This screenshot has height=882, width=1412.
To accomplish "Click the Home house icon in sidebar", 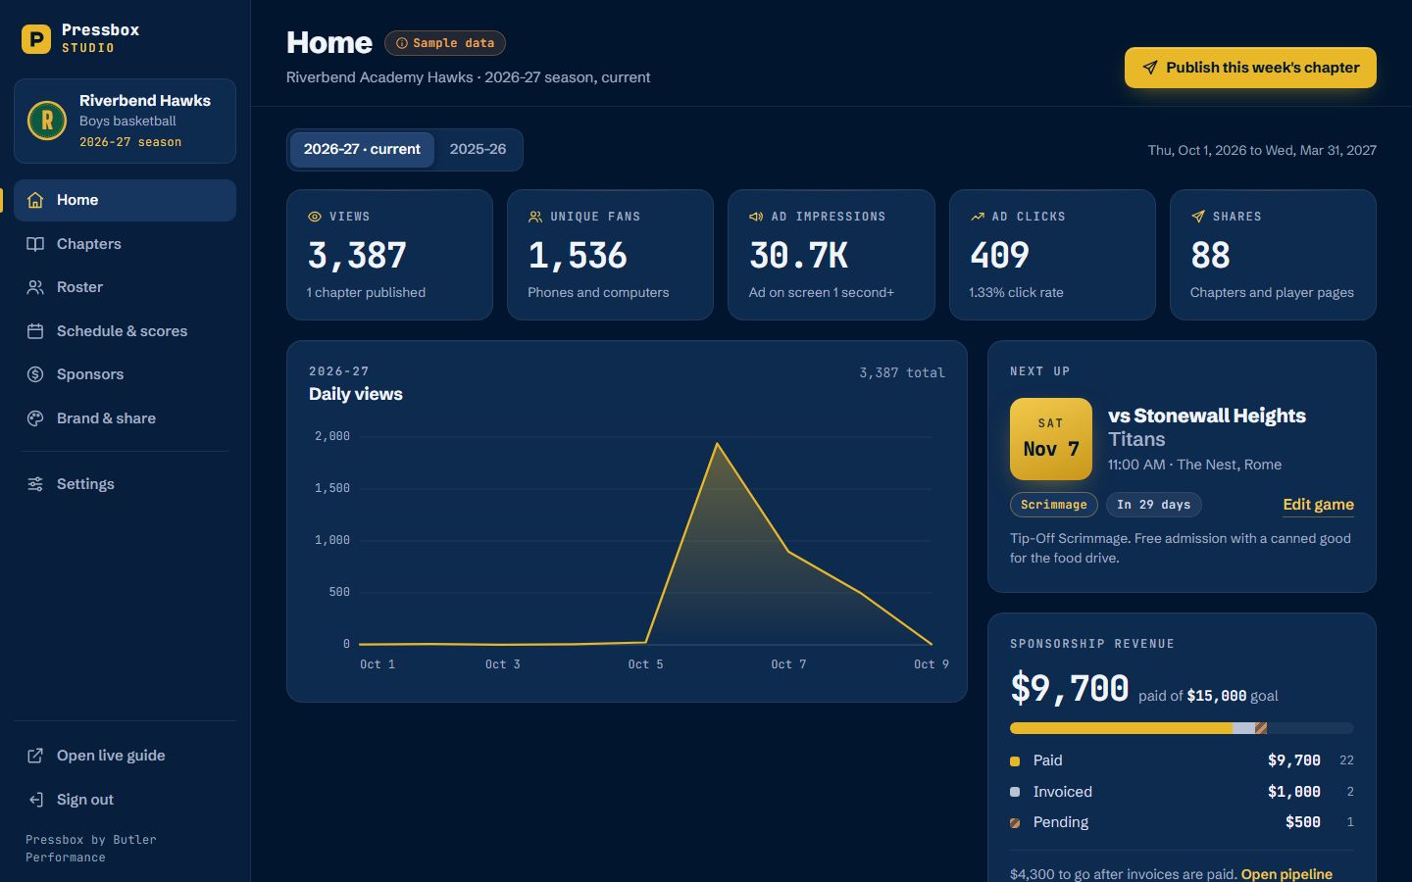I will click(x=35, y=200).
